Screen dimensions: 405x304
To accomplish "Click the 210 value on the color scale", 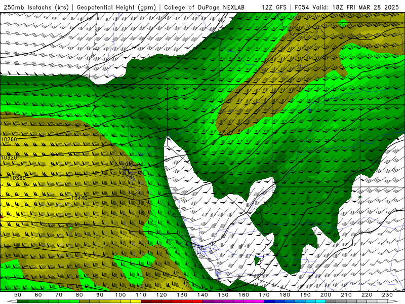I will click(x=347, y=295).
